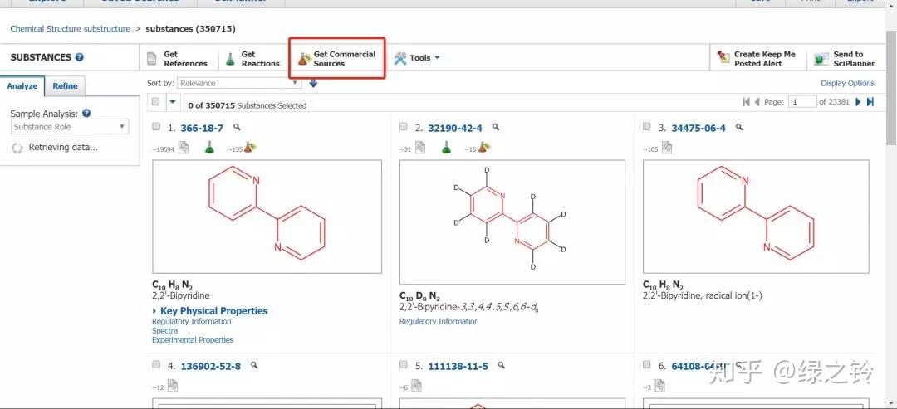897x409 pixels.
Task: Click Get References toolbar button
Action: point(177,58)
